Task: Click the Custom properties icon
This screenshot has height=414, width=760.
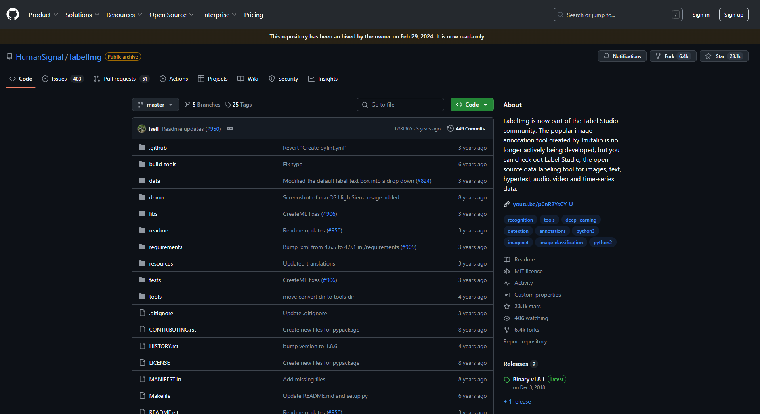Action: coord(507,295)
